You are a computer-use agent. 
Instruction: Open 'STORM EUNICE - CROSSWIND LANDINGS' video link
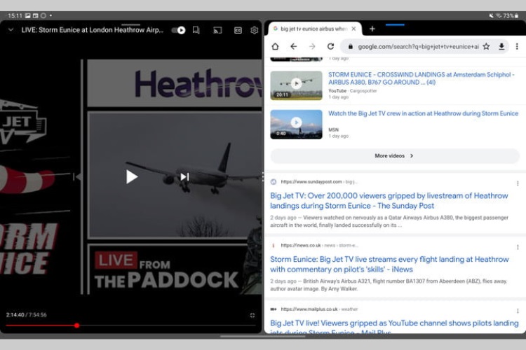point(421,78)
